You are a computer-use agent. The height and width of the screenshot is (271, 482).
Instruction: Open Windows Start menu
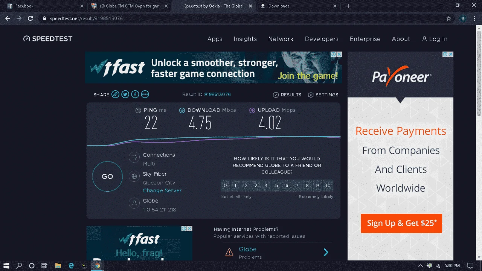[7, 265]
